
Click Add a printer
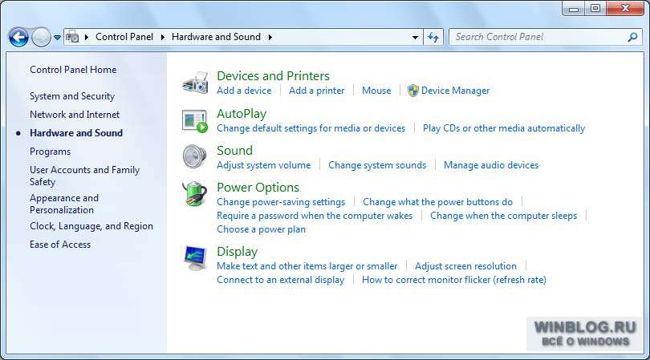click(317, 91)
